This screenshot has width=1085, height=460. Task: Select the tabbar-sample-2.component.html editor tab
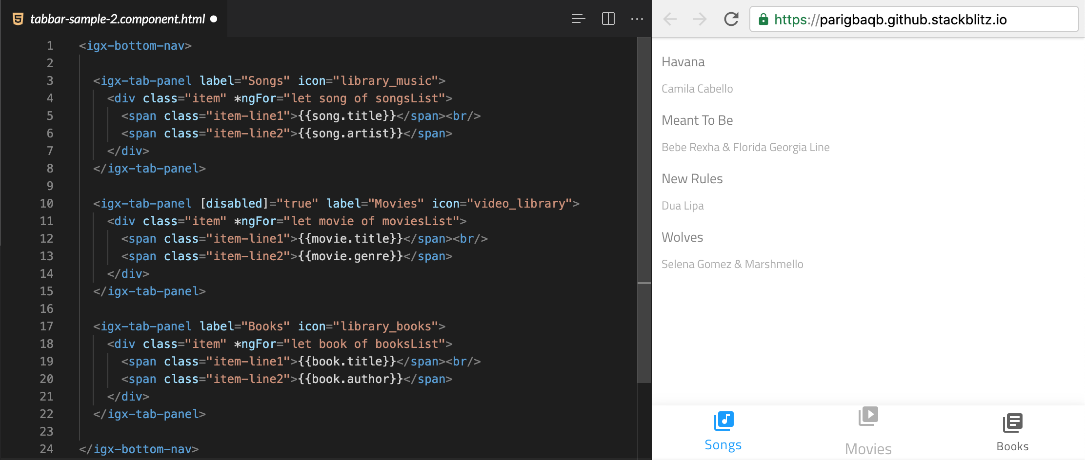114,19
